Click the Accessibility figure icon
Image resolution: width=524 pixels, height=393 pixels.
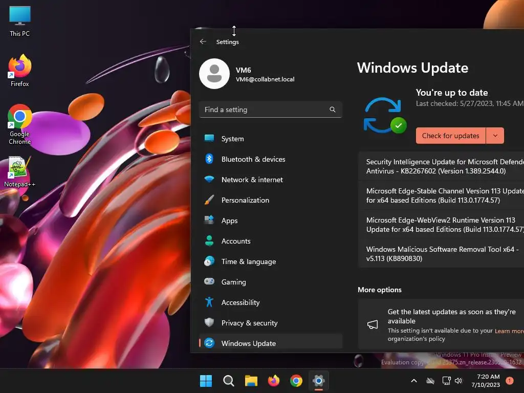click(x=209, y=302)
